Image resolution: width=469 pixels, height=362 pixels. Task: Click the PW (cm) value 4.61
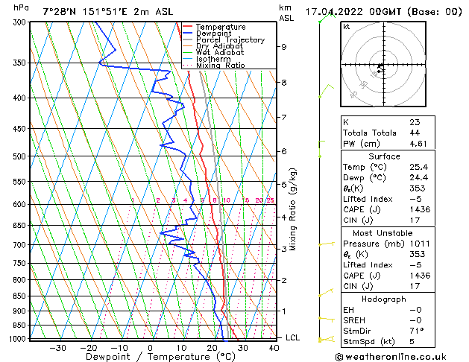tap(418, 144)
